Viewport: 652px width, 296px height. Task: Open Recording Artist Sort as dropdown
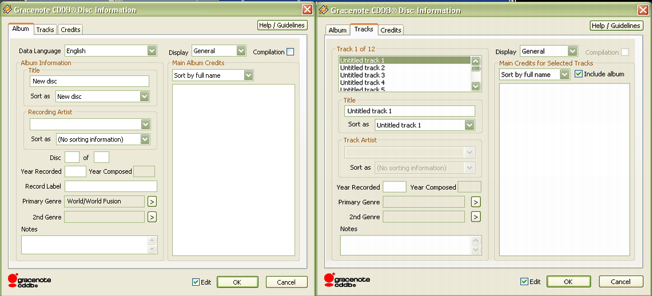(145, 139)
